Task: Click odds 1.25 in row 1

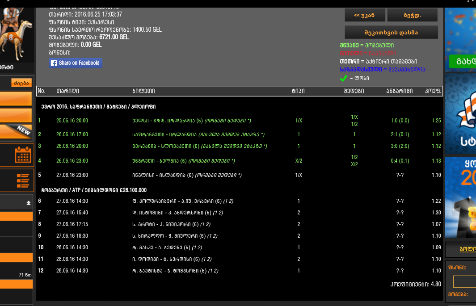Action: 436,121
